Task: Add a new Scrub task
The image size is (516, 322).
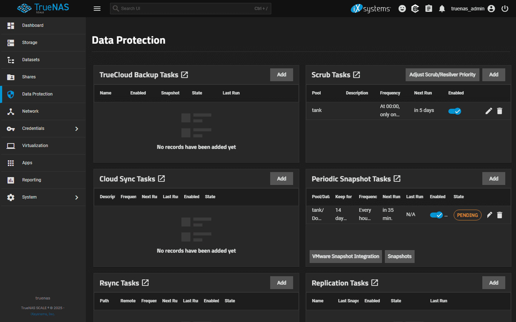Action: pos(494,75)
